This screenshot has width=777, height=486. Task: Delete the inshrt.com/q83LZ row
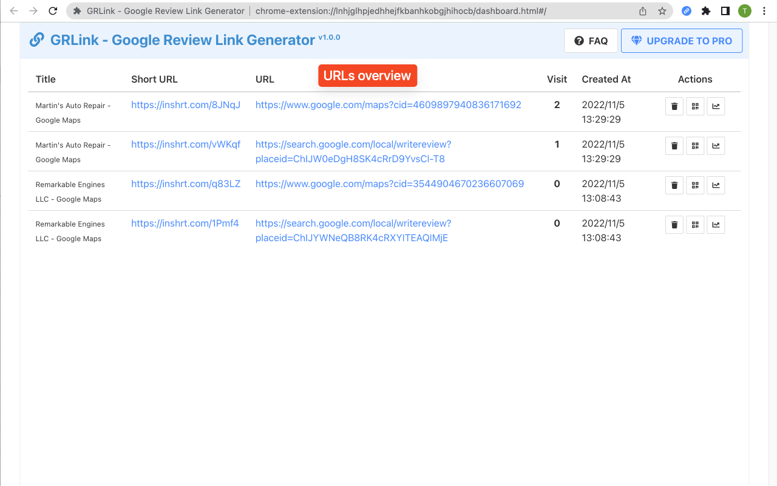[x=674, y=185]
